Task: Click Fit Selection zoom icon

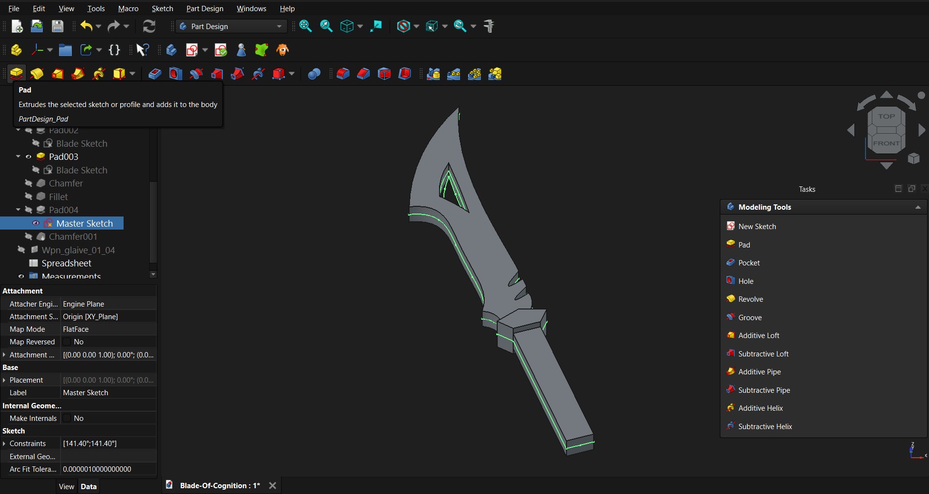Action: [x=326, y=26]
